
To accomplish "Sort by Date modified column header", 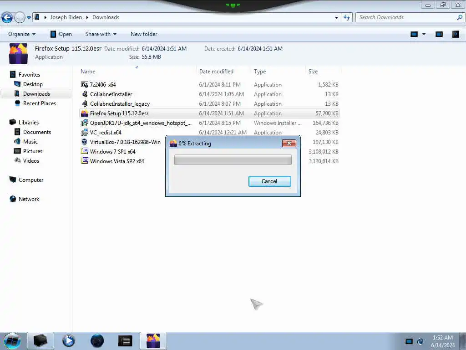I will (x=216, y=72).
